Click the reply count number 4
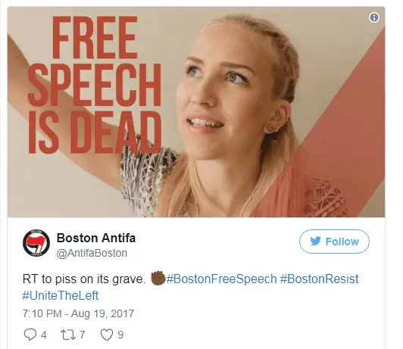 tap(44, 335)
